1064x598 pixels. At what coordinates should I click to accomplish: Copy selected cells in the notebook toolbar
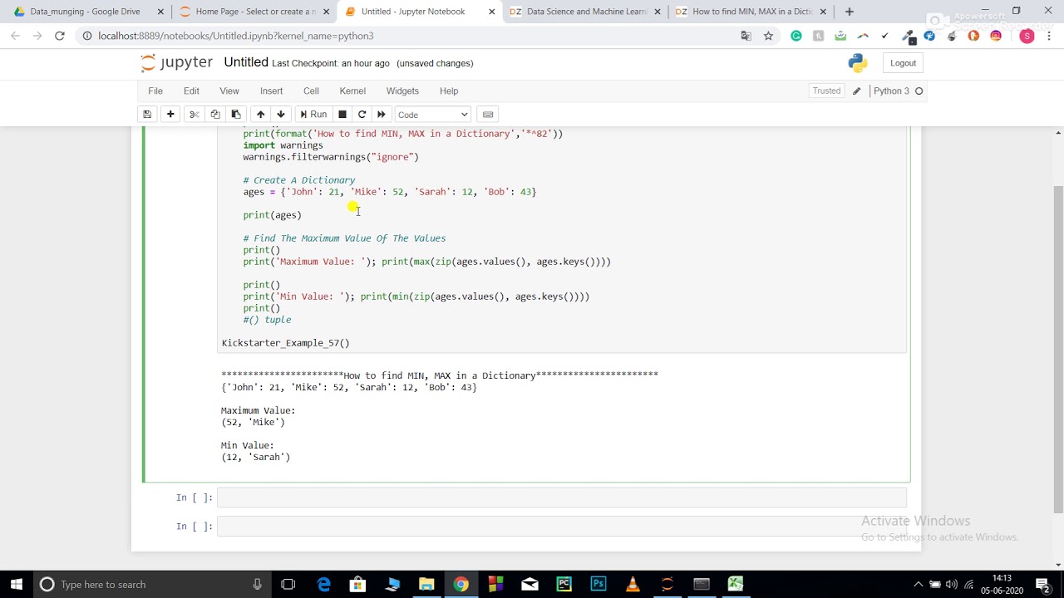[215, 115]
